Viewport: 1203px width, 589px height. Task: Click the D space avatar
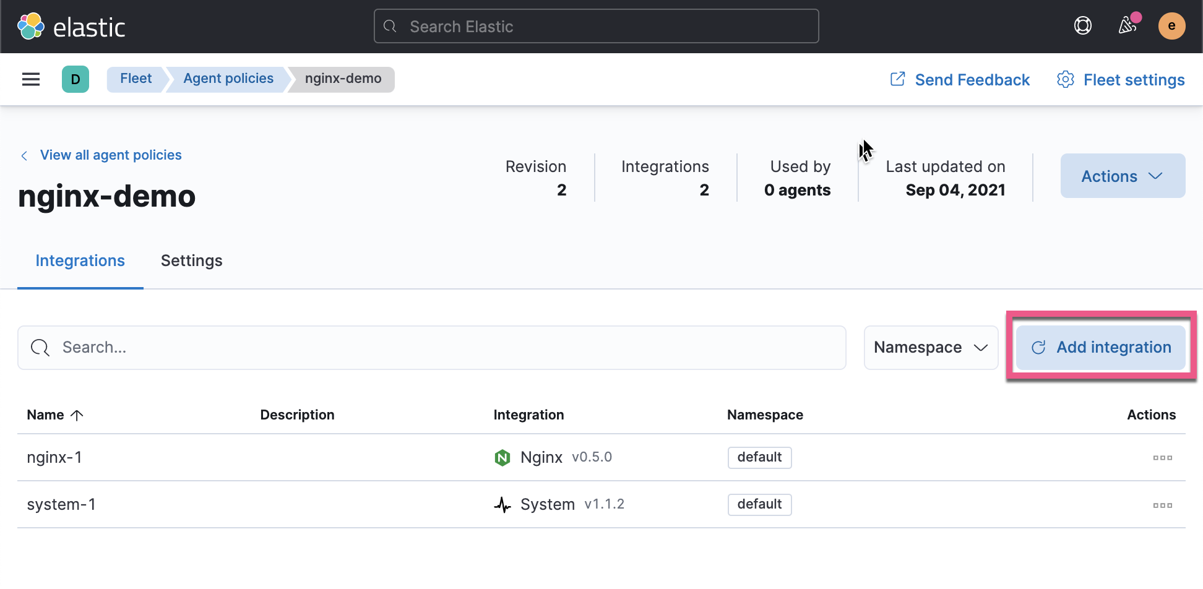[75, 79]
